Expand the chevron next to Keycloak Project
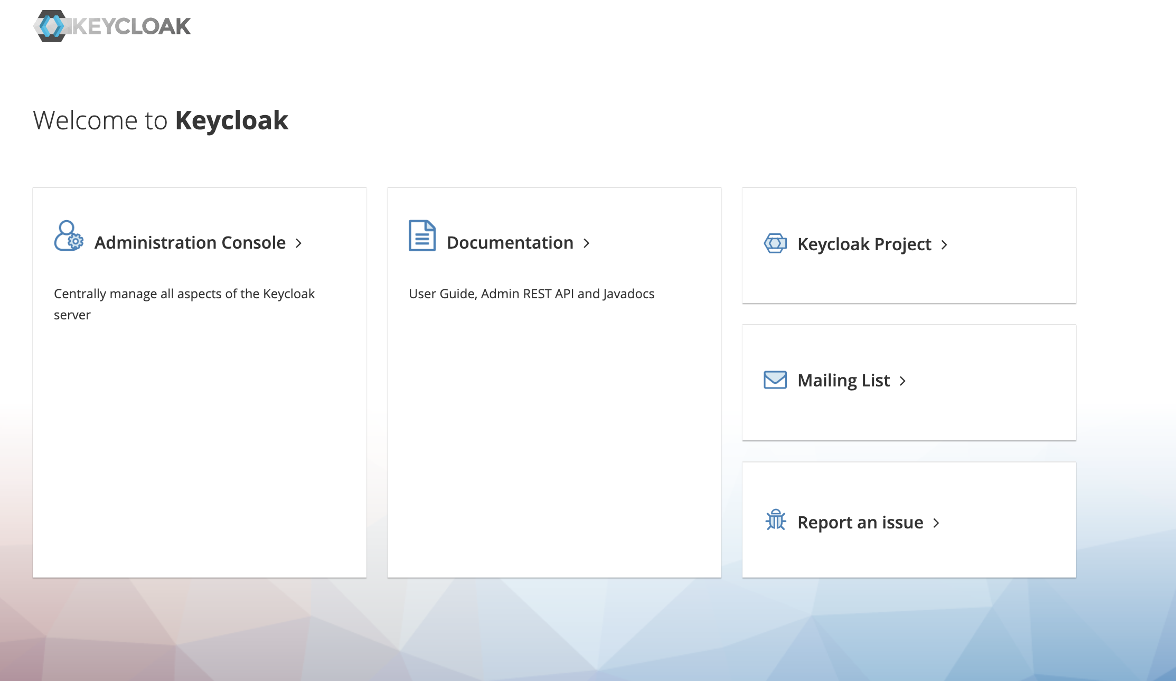This screenshot has height=681, width=1176. tap(945, 244)
